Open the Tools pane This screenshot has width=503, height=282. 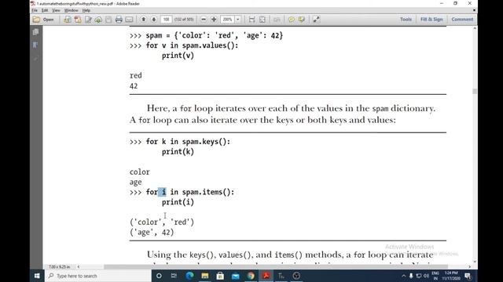(x=406, y=20)
